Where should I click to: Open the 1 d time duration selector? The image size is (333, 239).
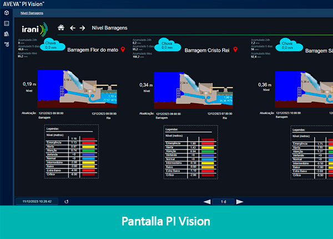(x=224, y=202)
